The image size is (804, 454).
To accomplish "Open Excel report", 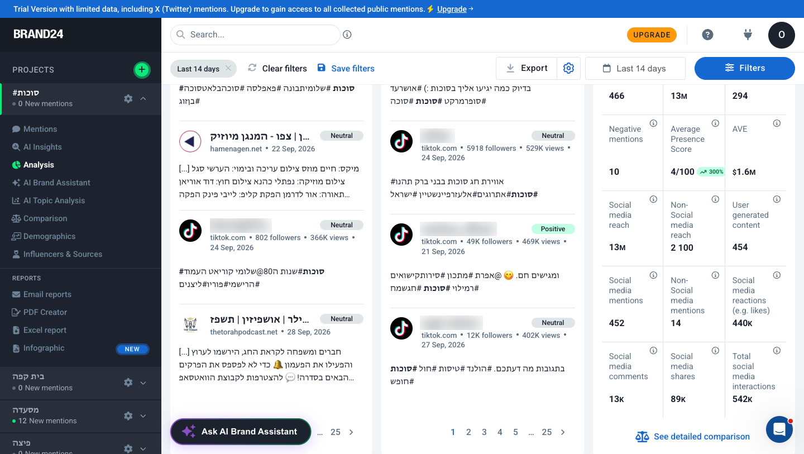I will click(45, 330).
